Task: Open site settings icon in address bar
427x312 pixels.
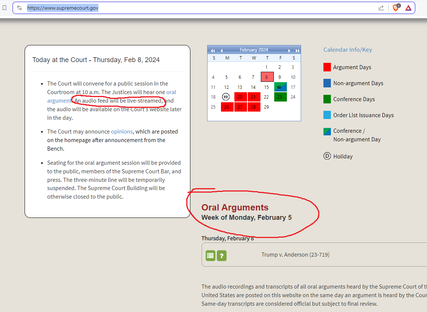Action: coord(19,8)
